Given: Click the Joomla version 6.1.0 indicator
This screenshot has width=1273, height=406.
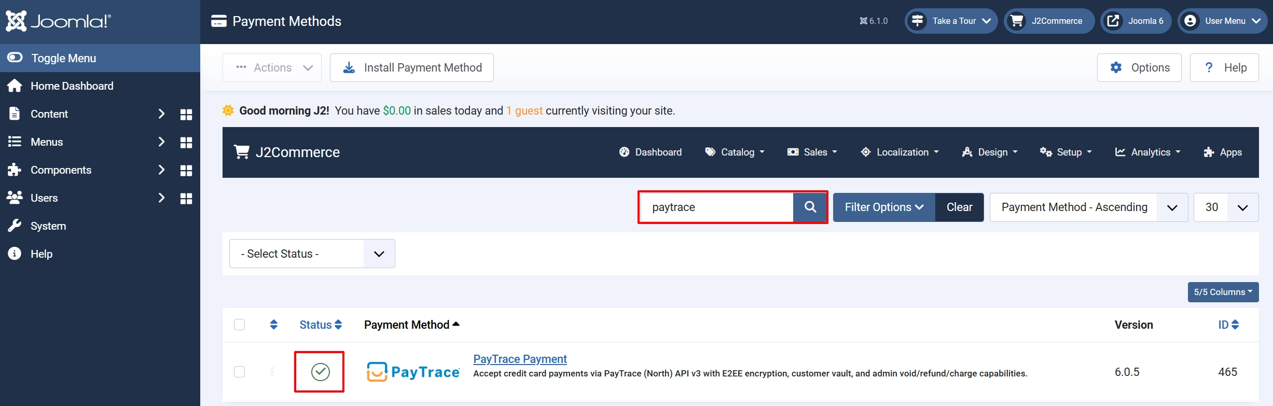Looking at the screenshot, I should (874, 21).
